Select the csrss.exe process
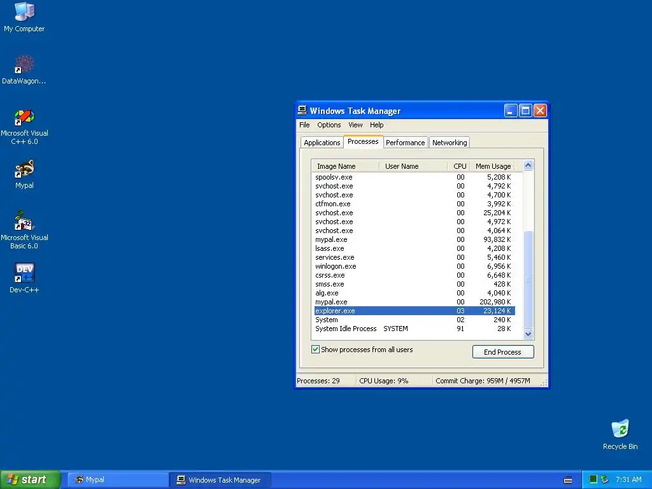 415,275
